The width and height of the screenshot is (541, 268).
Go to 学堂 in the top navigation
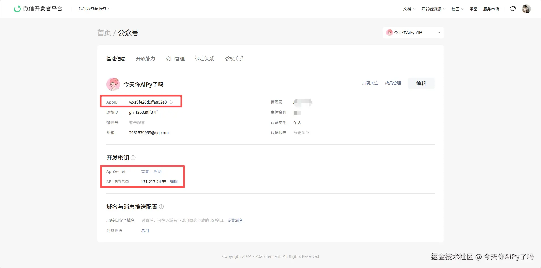[473, 9]
